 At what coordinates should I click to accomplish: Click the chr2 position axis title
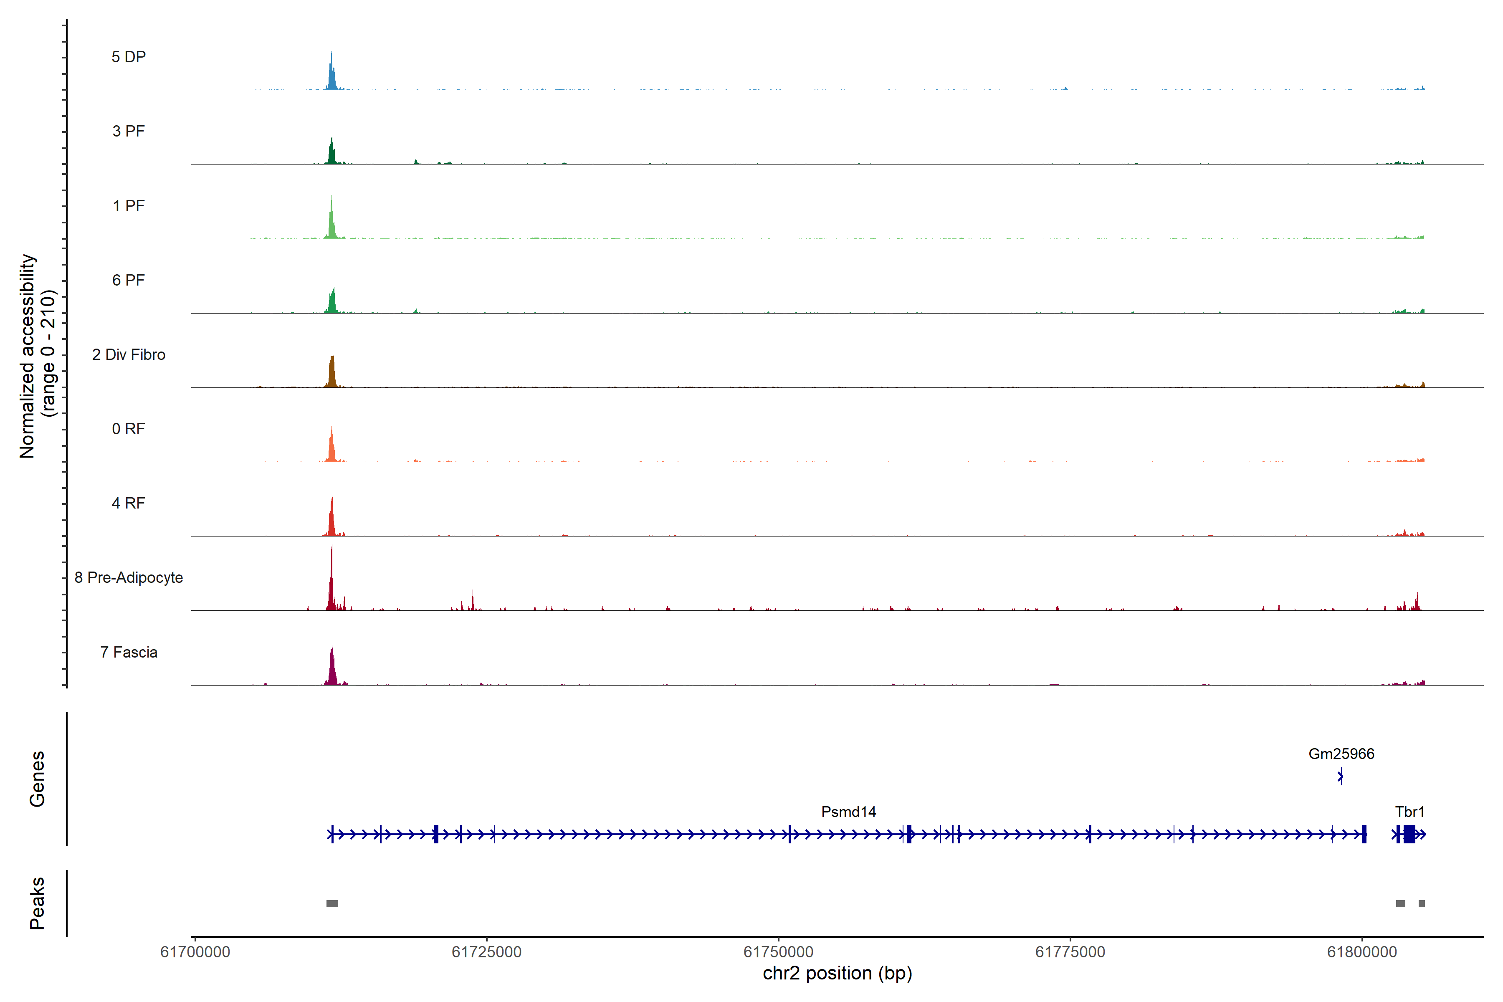[837, 973]
